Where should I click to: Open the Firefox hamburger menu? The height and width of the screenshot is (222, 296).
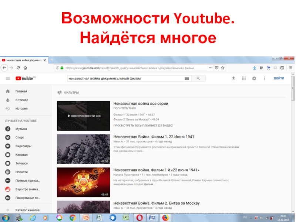(x=291, y=68)
